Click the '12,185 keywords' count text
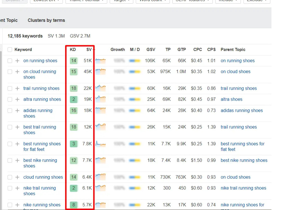The image size is (281, 210). [x=25, y=36]
